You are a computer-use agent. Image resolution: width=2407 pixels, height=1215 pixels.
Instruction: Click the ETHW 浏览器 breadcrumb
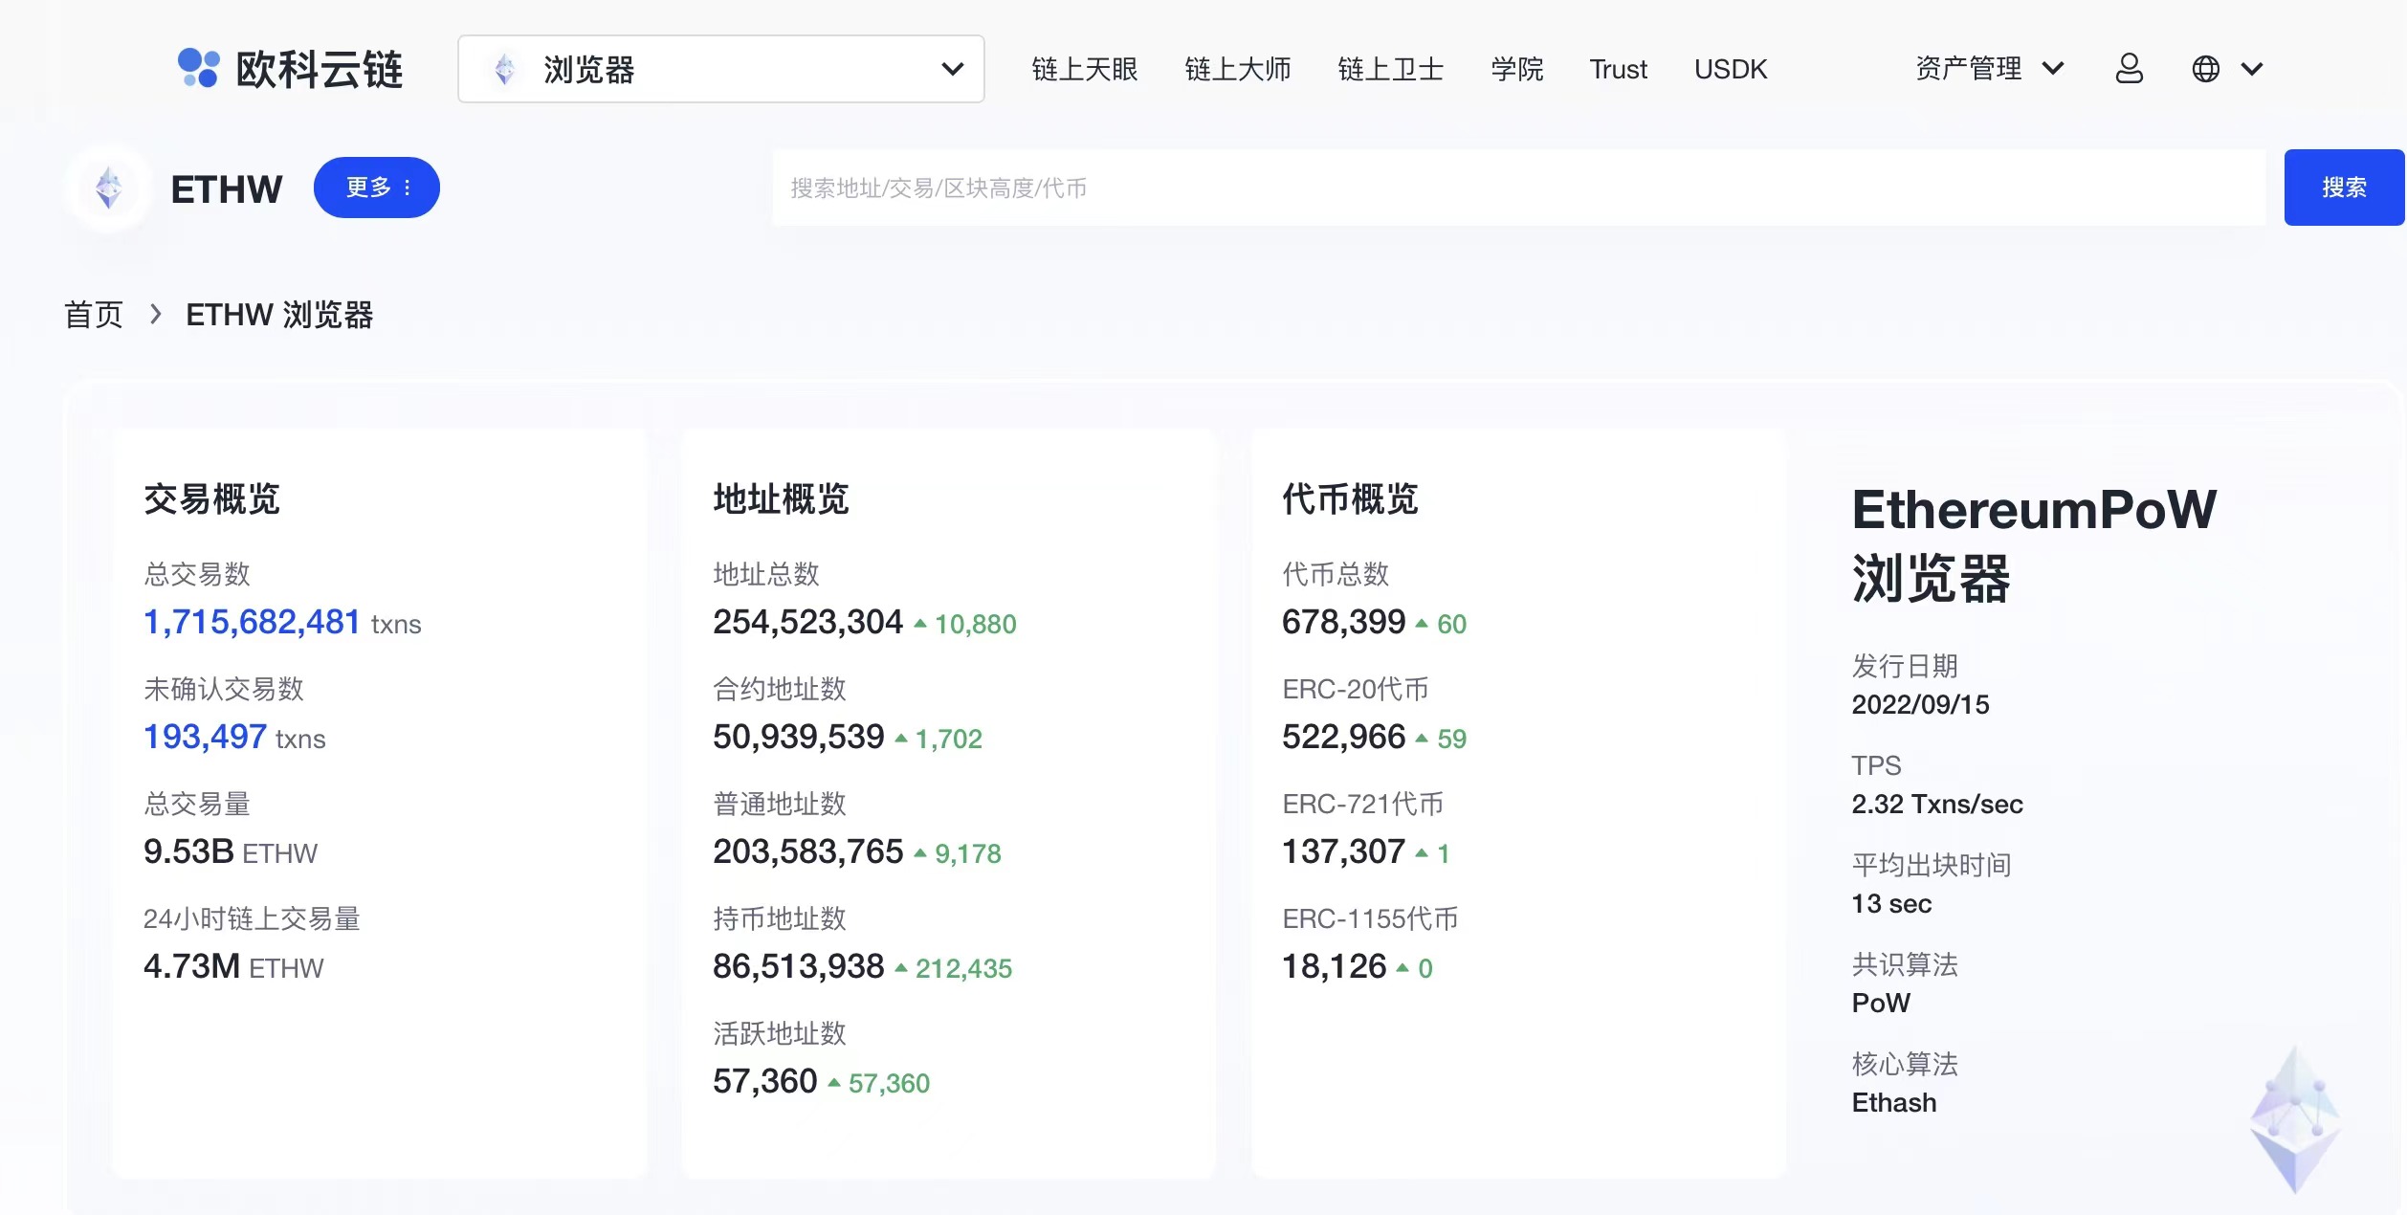coord(279,315)
